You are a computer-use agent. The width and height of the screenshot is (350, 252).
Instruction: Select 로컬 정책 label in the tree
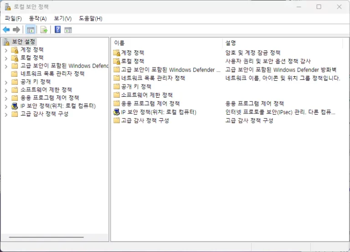pyautogui.click(x=32, y=58)
